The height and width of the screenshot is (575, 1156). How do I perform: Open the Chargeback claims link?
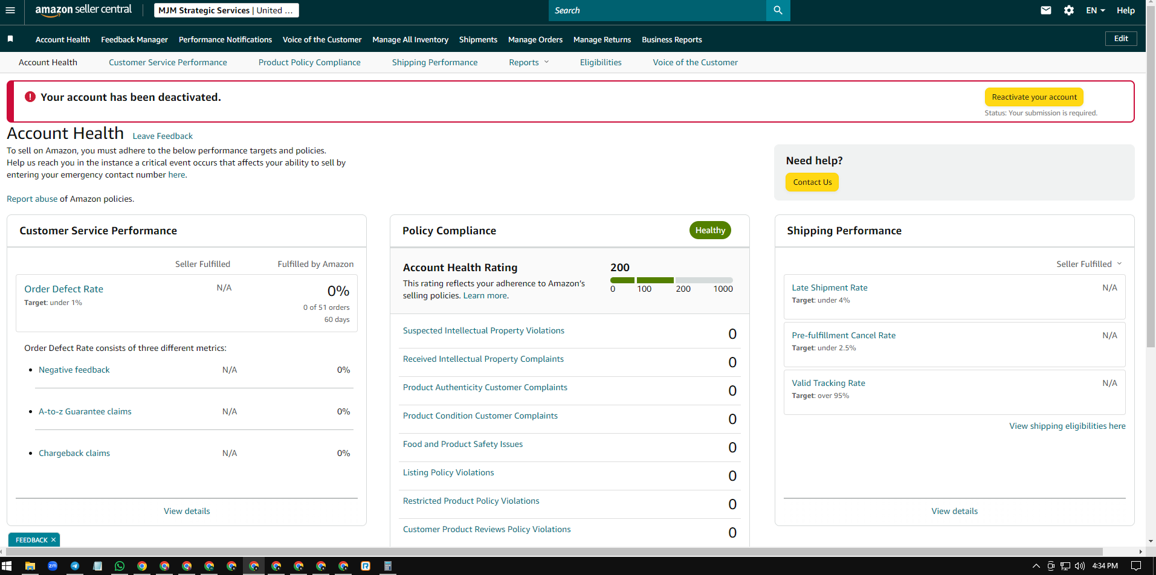pyautogui.click(x=74, y=453)
